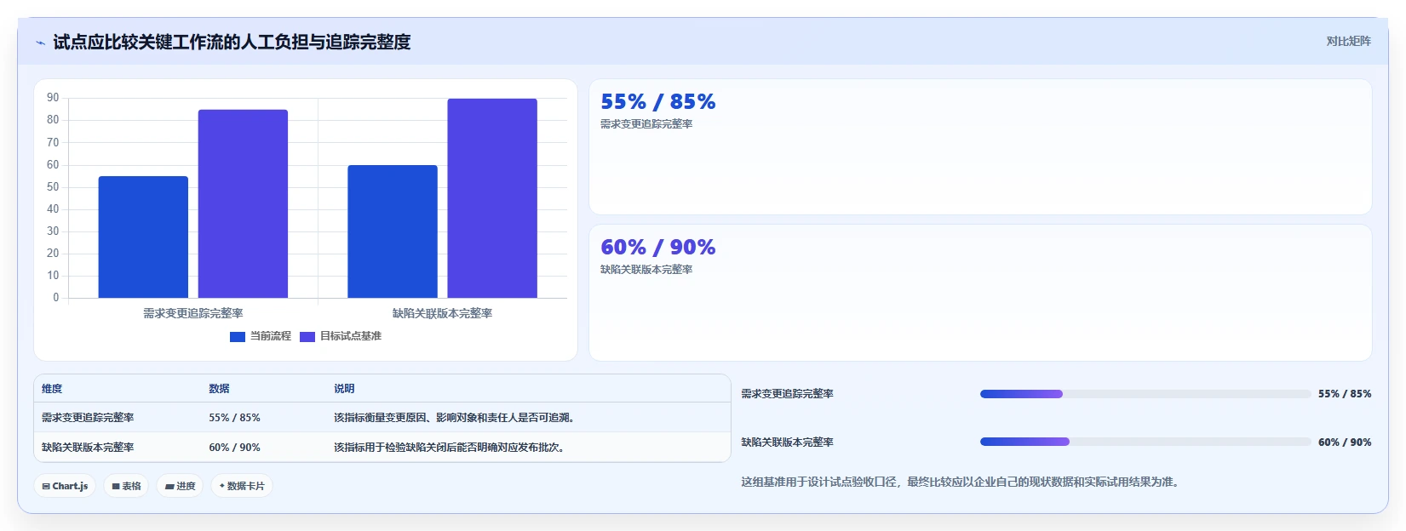
Task: Click the 当前流程 bar for 缺陷关联版本完整率
Action: (393, 231)
